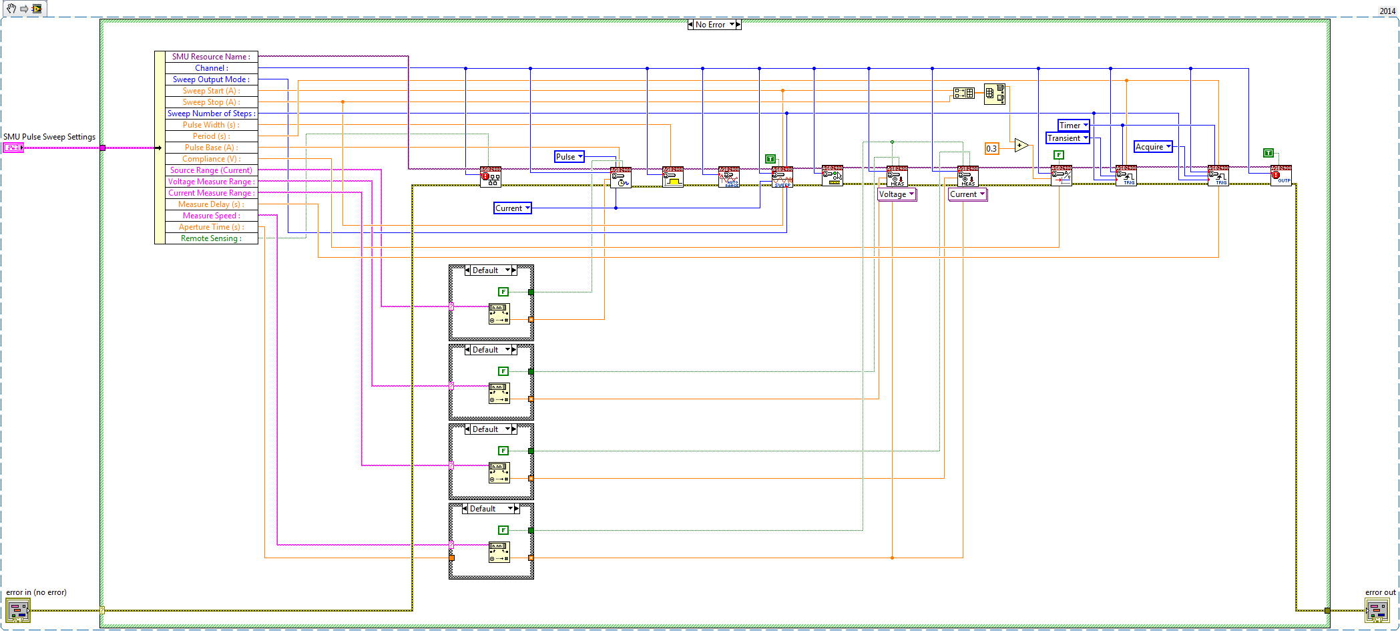Open the blue Current enum constant
The height and width of the screenshot is (631, 1400).
pyautogui.click(x=513, y=208)
